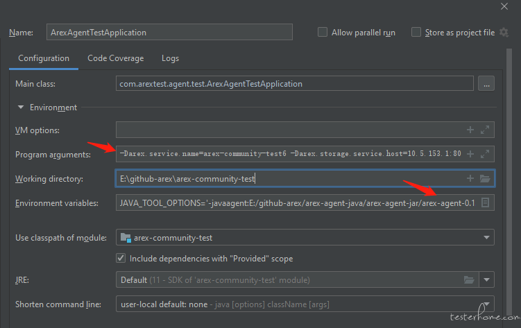Open Environment variables editor icon

pos(485,202)
